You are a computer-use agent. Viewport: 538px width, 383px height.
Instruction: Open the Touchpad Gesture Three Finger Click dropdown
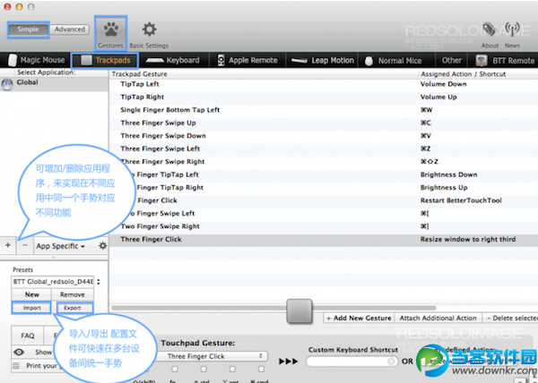tap(212, 356)
